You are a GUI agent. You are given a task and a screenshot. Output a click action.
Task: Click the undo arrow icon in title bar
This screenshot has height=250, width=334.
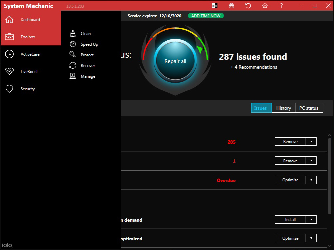coord(248,6)
